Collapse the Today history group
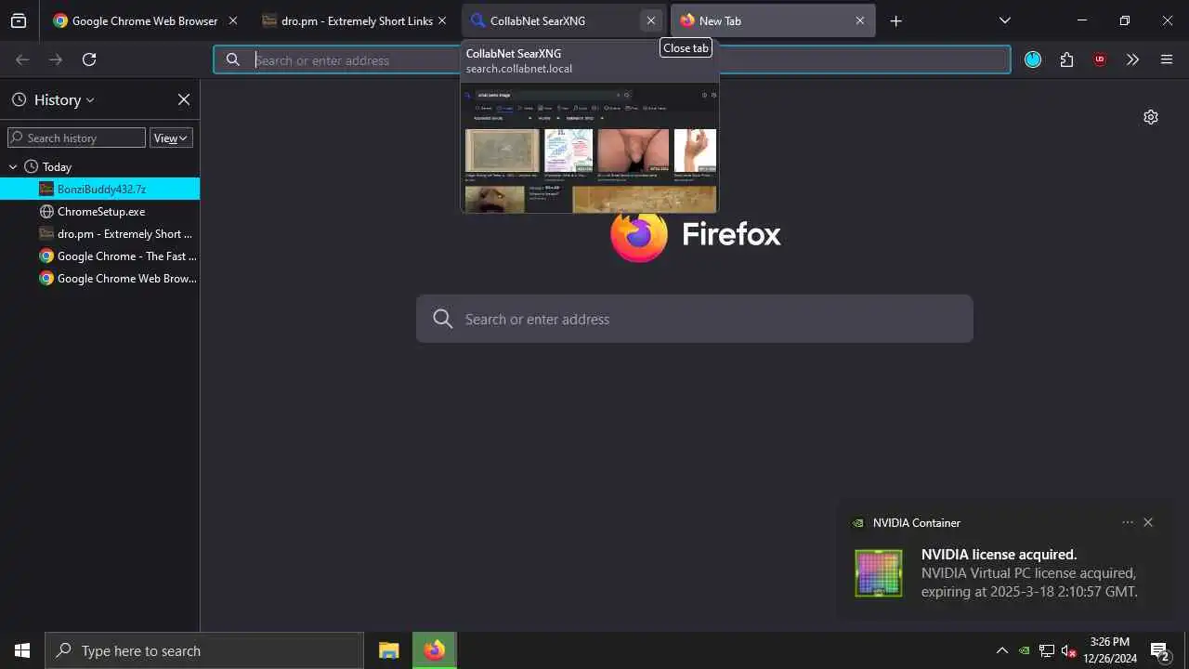1189x669 pixels. coord(13,166)
